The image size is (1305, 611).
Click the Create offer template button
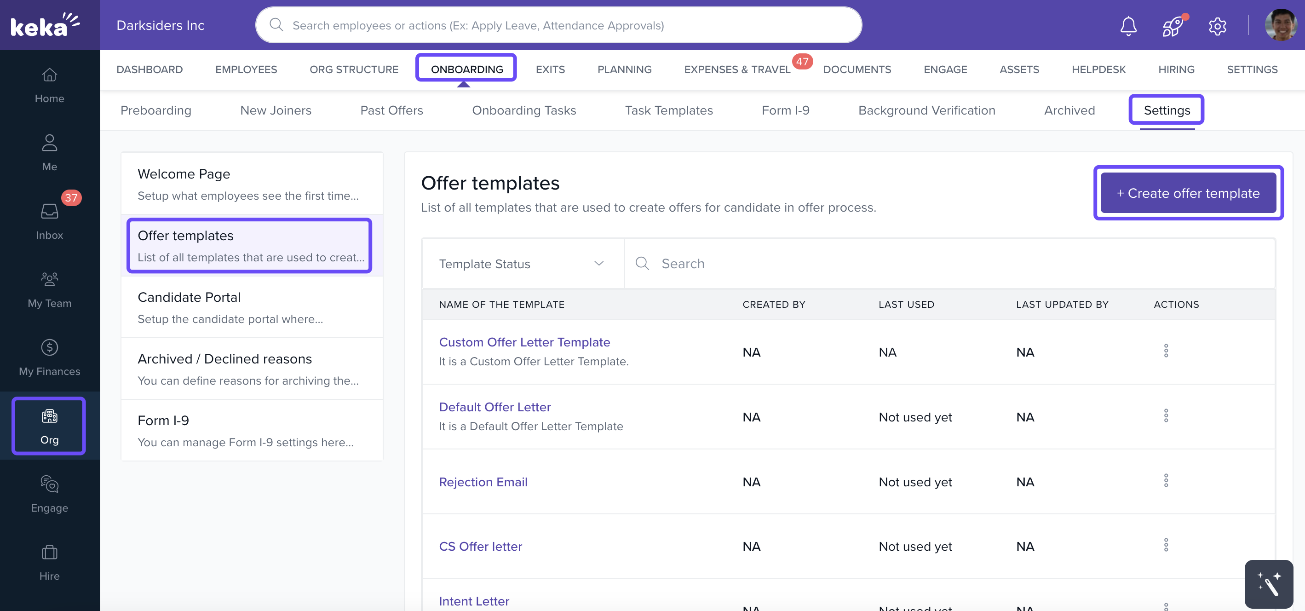click(1188, 193)
